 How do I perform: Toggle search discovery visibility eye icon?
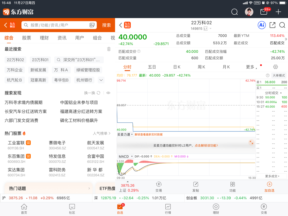(x=108, y=93)
